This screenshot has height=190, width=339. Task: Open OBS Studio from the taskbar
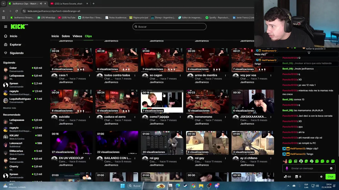tap(209, 186)
